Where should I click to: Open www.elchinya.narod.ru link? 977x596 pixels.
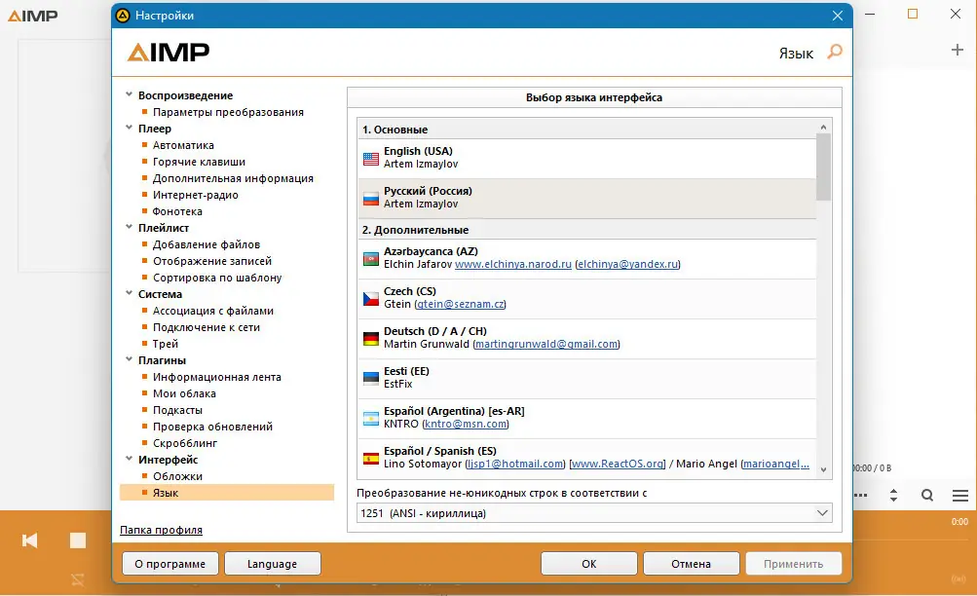[x=512, y=264]
